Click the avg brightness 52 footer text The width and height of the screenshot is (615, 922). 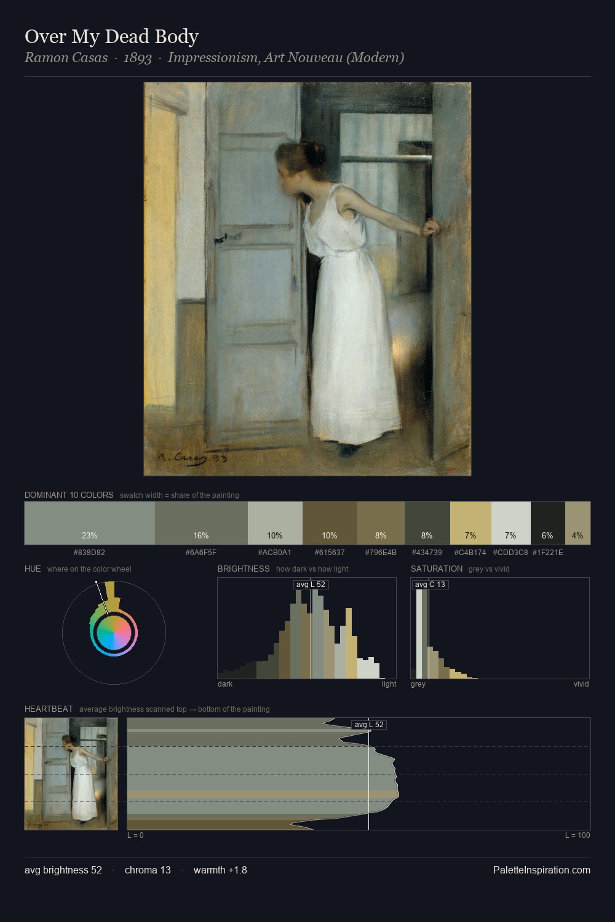(x=63, y=870)
